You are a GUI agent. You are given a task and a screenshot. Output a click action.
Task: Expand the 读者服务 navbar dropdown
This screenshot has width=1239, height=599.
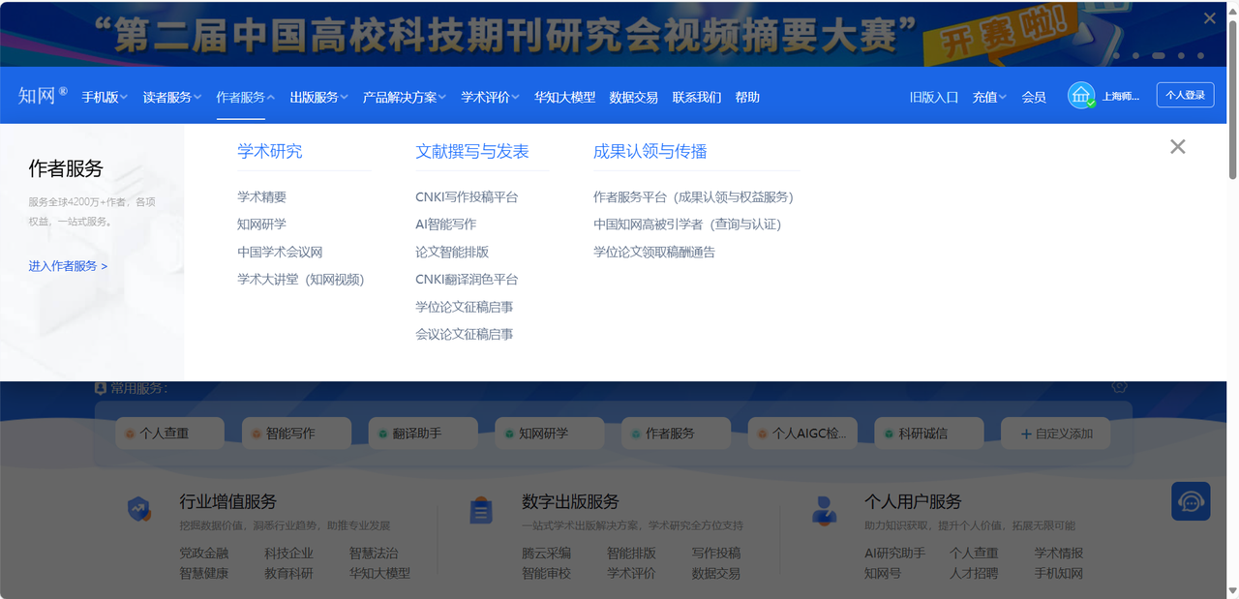click(172, 97)
